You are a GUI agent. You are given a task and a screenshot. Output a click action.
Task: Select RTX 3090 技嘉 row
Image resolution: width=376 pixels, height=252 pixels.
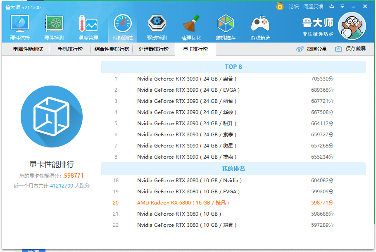(233, 157)
